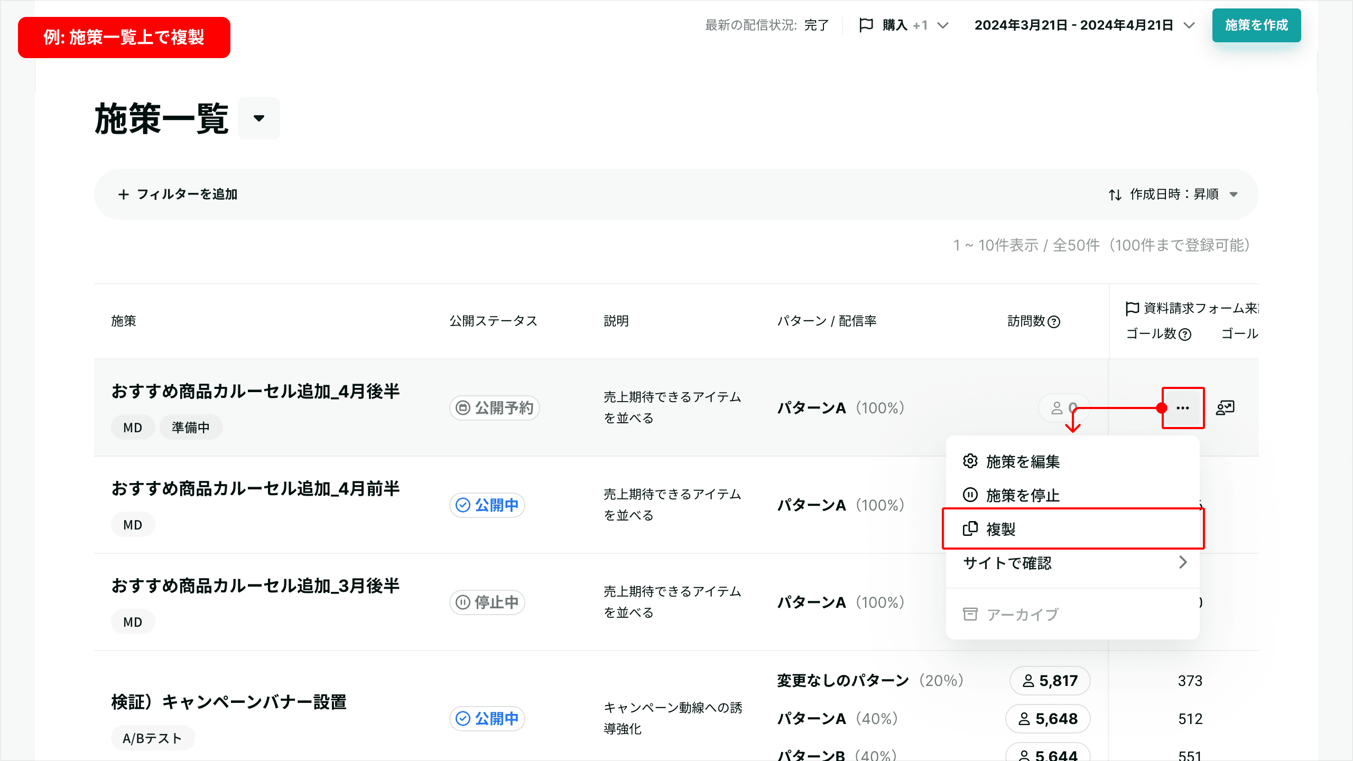
Task: Expand the サイトで確認 submenu
Action: (x=1072, y=563)
